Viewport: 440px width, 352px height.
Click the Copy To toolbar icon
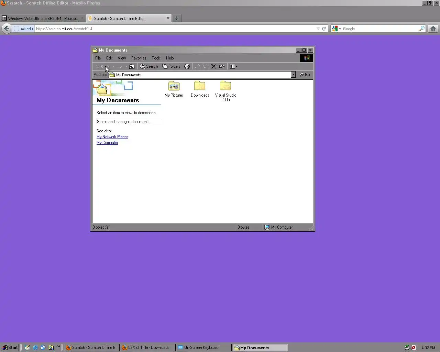point(206,67)
